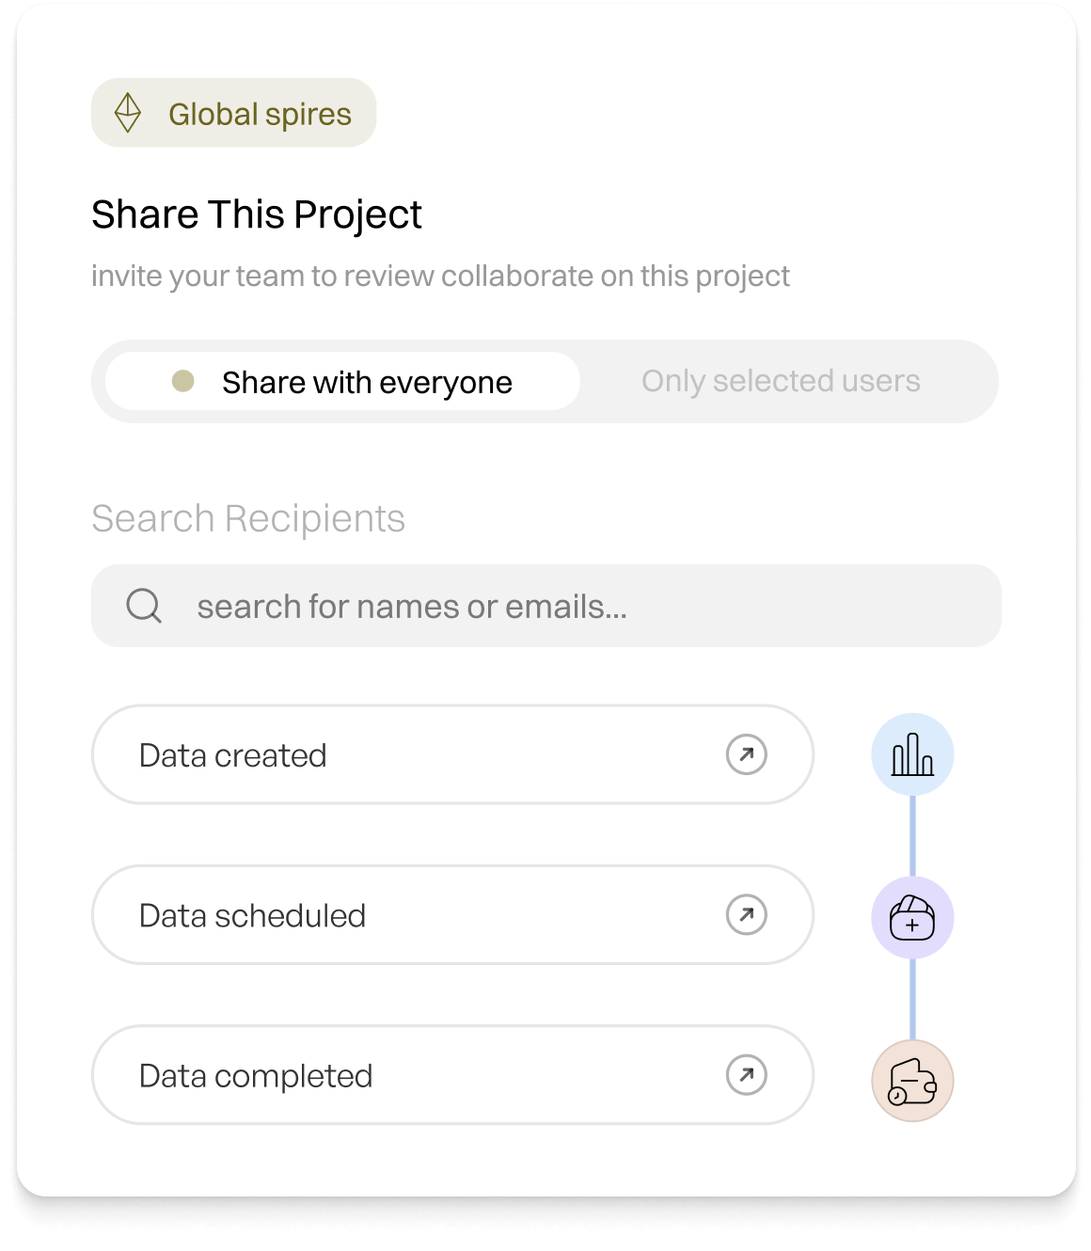This screenshot has height=1251, width=1091.
Task: Click the diamond icon in Global spires badge
Action: coord(128,113)
